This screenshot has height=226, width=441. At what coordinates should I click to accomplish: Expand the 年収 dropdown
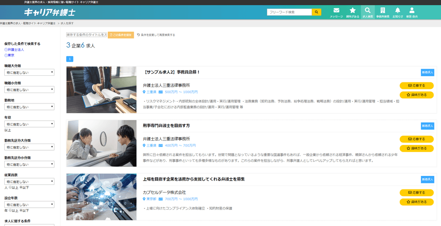coord(29,124)
